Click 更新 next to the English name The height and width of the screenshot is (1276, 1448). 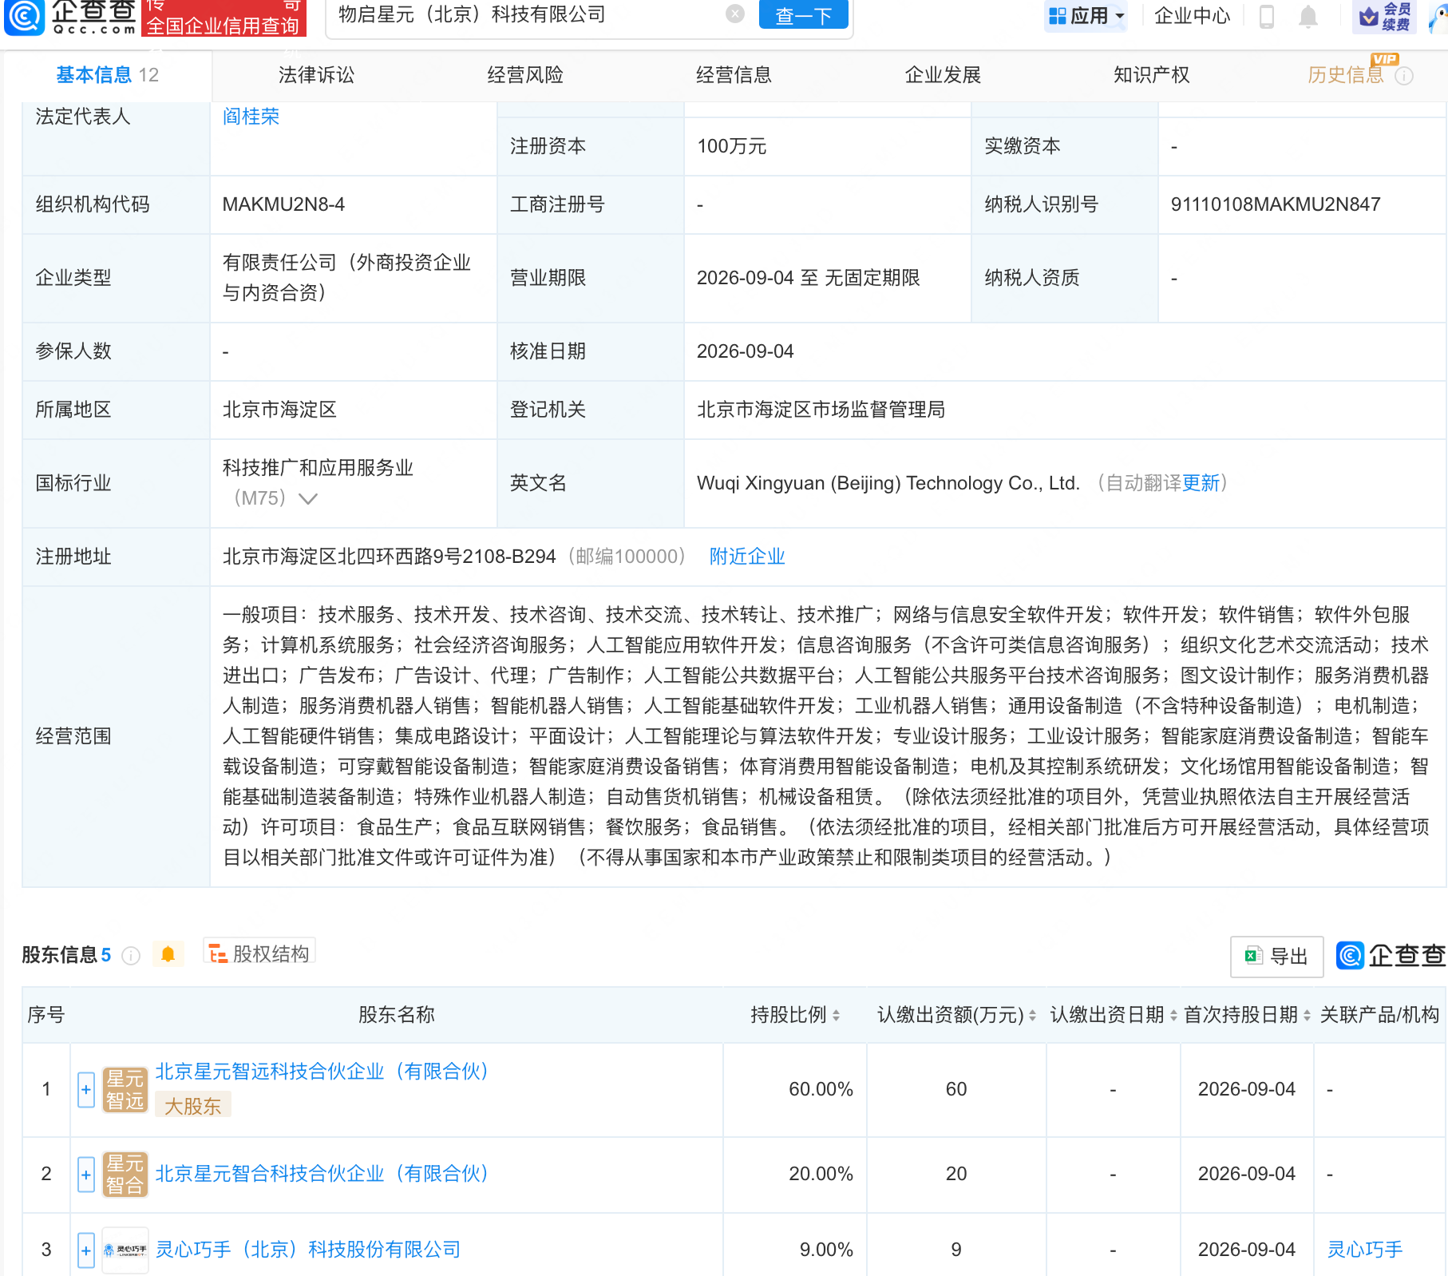pos(1201,483)
